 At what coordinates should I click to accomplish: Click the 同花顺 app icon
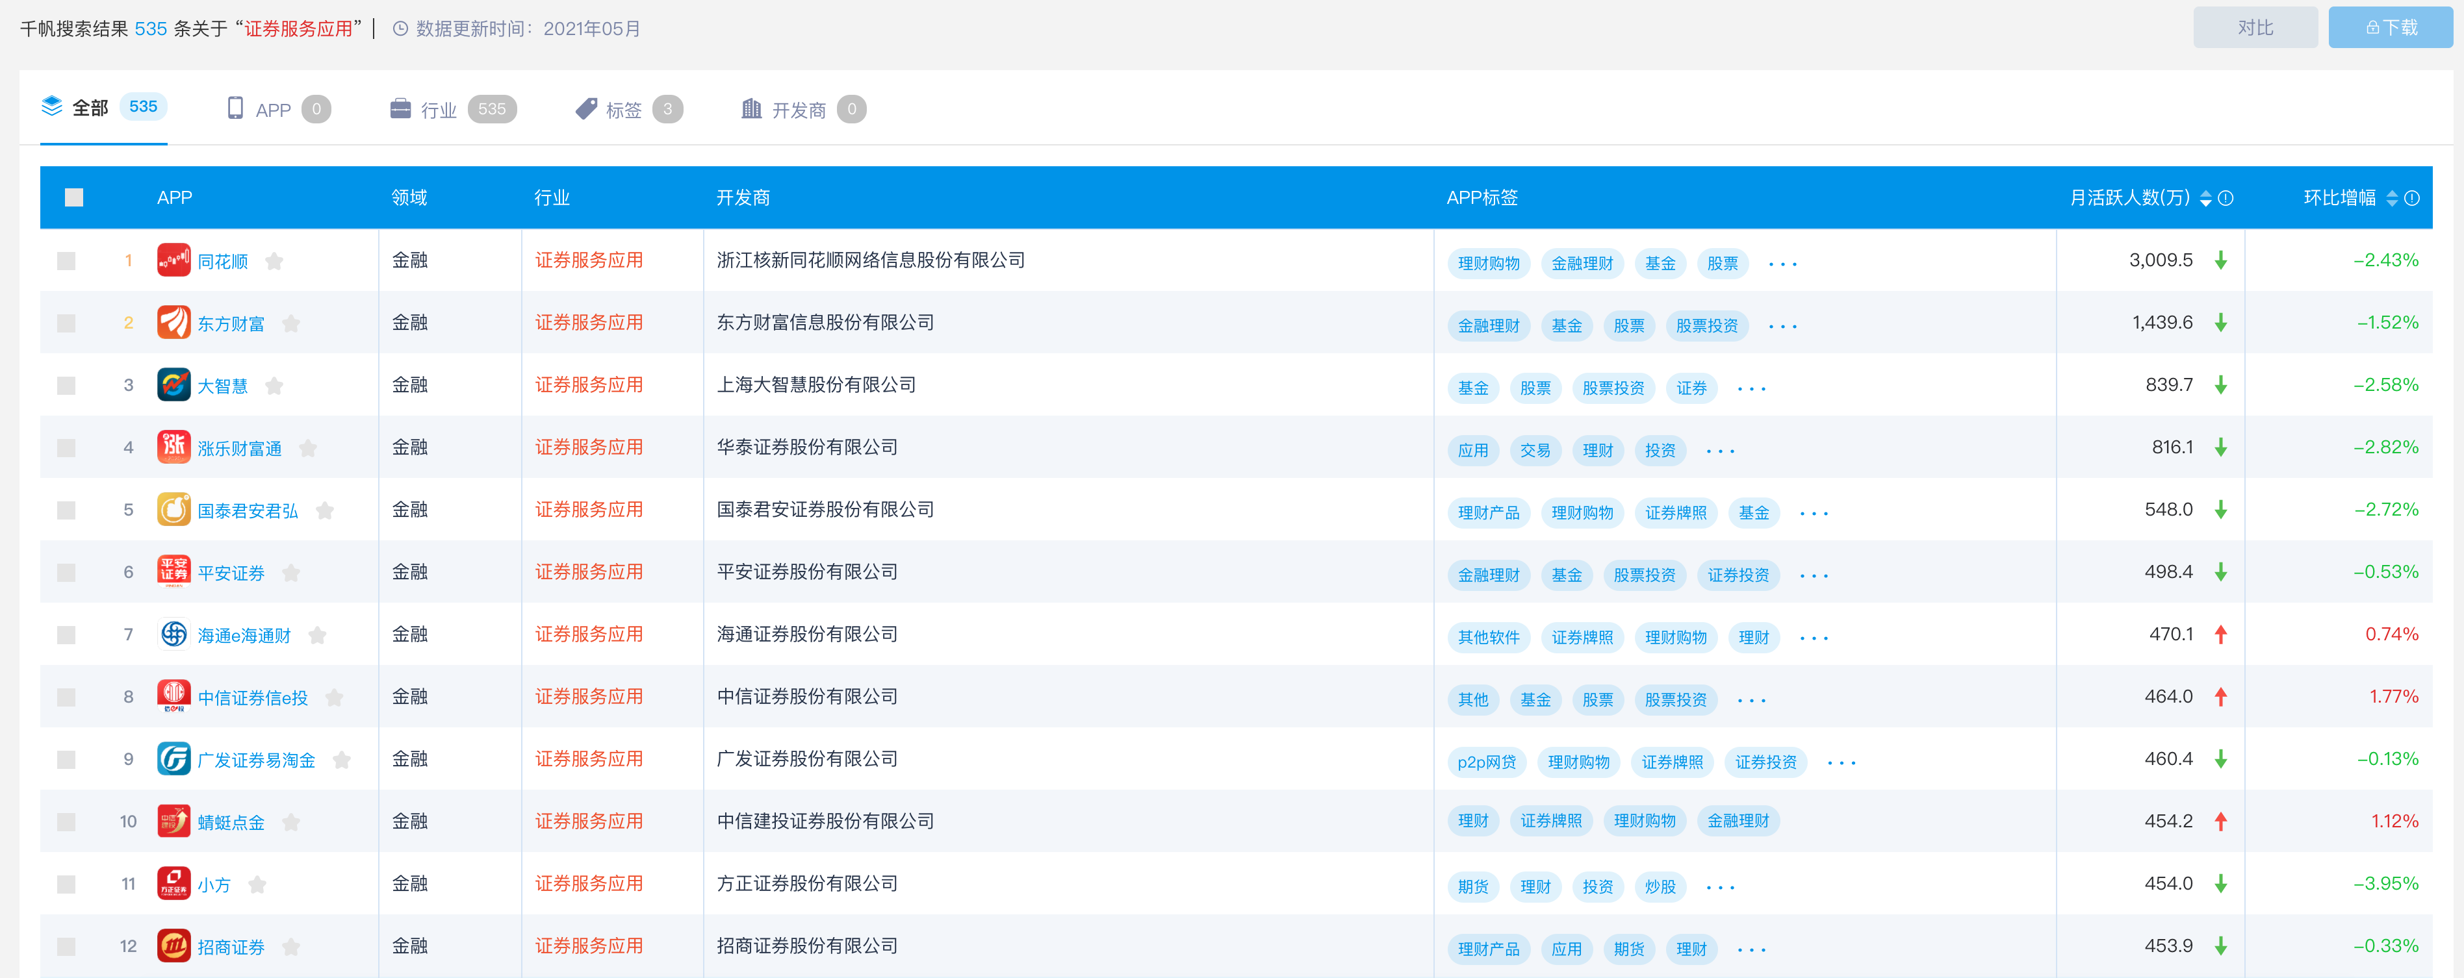click(173, 260)
